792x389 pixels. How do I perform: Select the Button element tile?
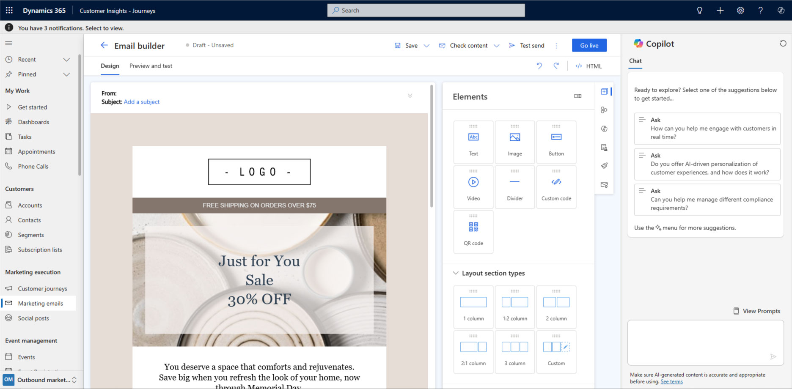(x=556, y=142)
